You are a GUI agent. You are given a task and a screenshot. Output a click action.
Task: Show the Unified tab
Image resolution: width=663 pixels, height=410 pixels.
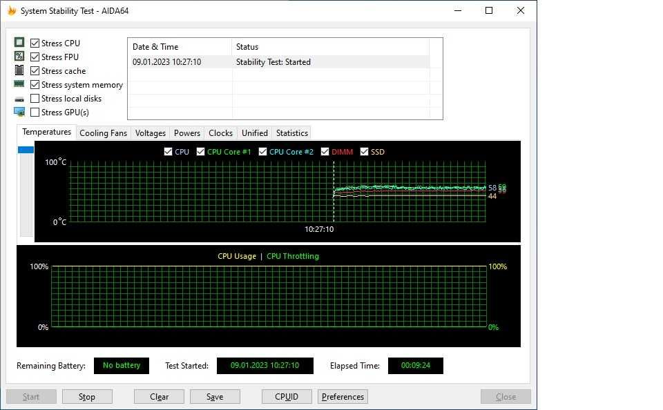pyautogui.click(x=255, y=133)
